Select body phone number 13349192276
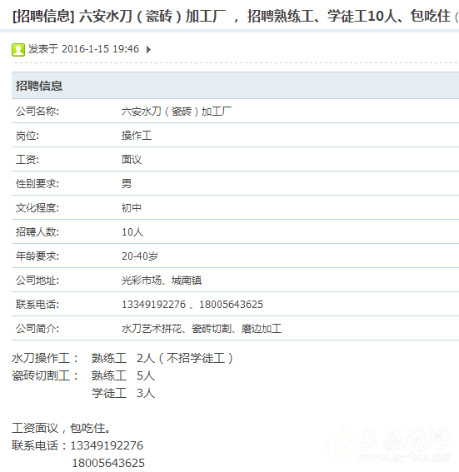 [107, 445]
